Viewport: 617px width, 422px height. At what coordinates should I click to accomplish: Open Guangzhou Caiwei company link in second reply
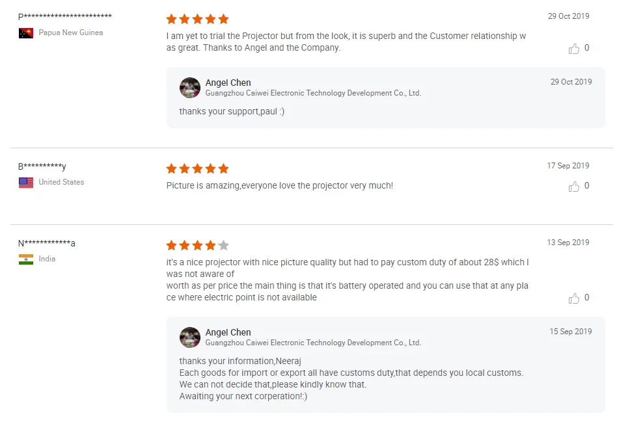pyautogui.click(x=313, y=343)
